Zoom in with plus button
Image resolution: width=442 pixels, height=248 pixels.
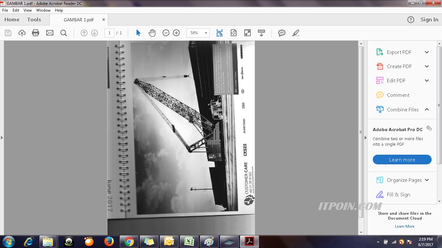tap(176, 33)
